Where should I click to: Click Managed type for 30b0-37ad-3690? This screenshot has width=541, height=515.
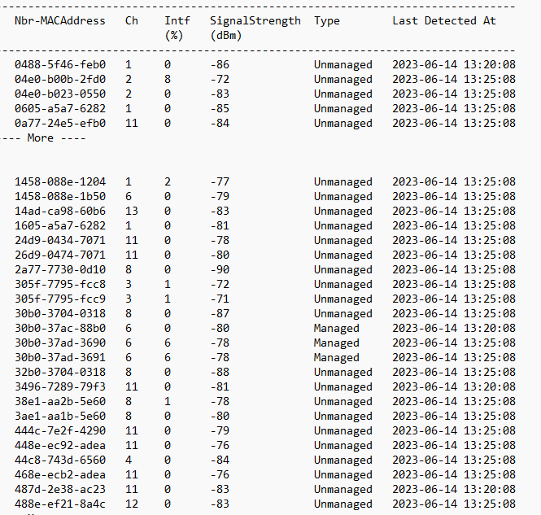click(336, 343)
